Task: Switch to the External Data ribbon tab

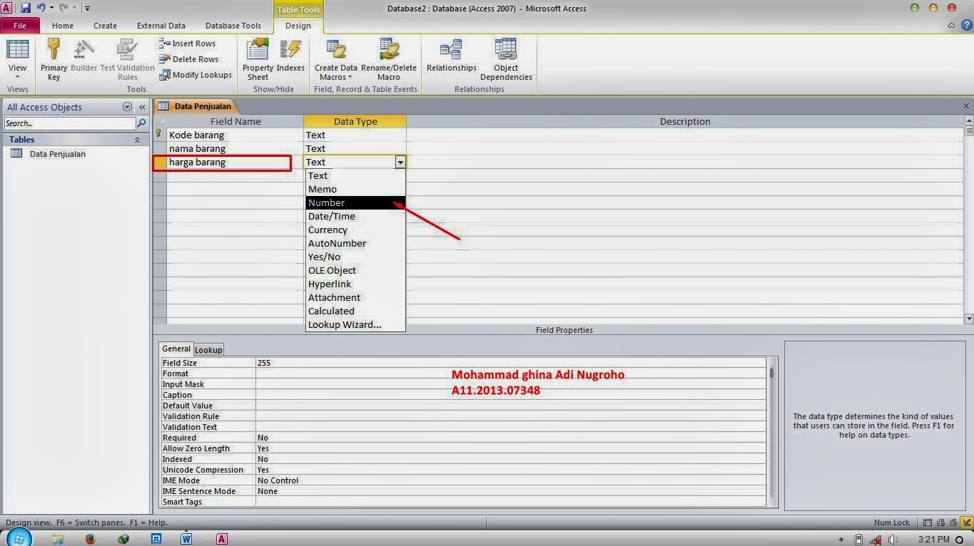Action: [x=161, y=26]
